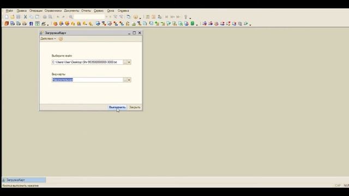The image size is (349, 196).
Task: Expand the last arrow on second toolbar
Action: pos(250,24)
